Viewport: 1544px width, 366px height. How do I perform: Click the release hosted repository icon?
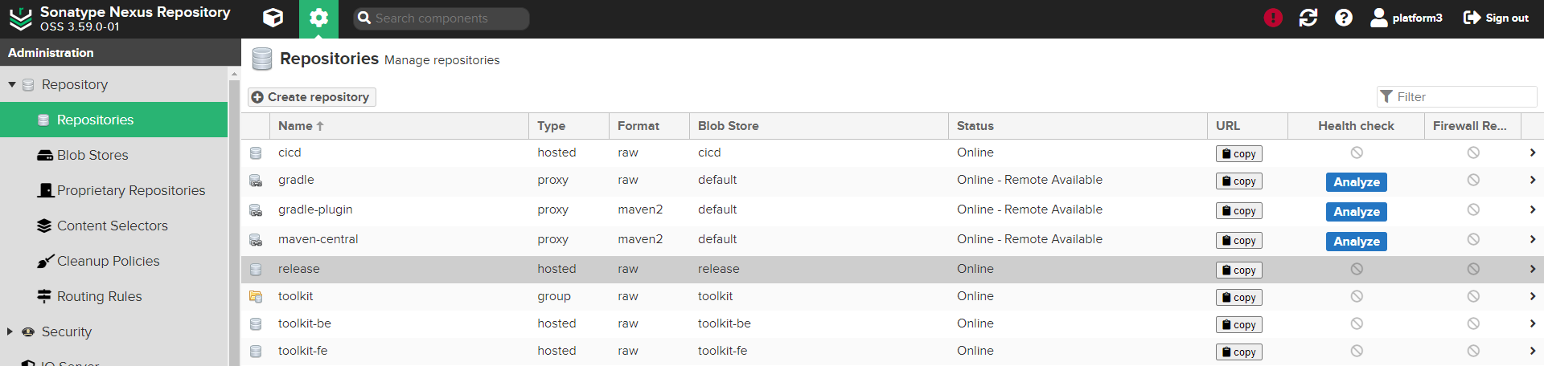tap(256, 269)
